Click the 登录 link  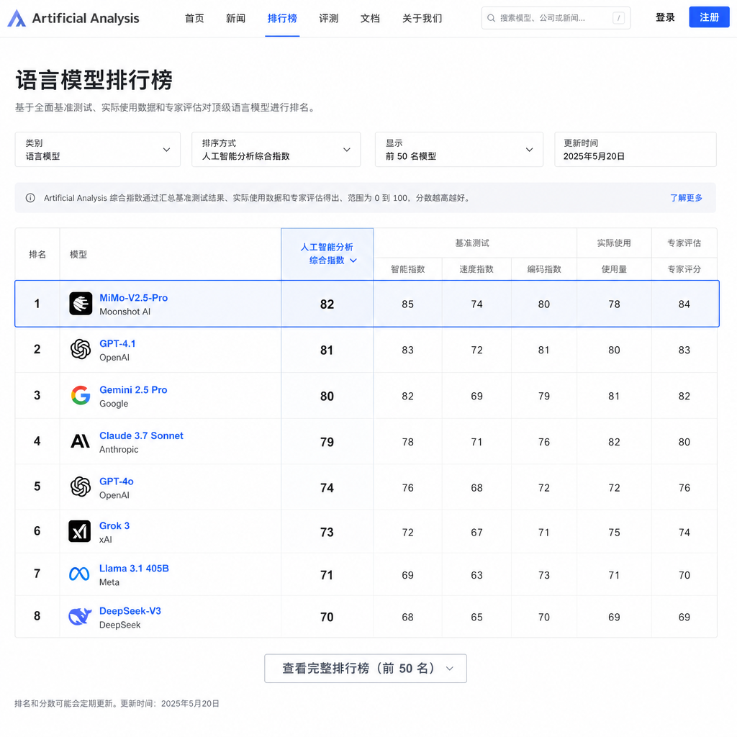pyautogui.click(x=665, y=18)
